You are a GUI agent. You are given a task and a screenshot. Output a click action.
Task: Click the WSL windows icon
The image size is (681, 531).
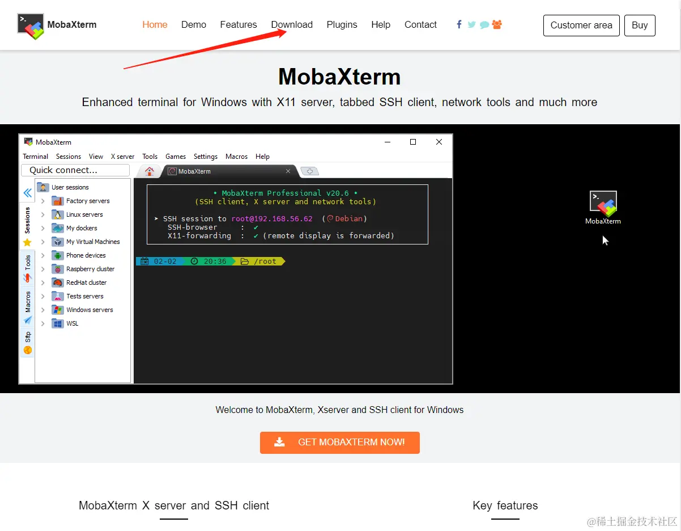pyautogui.click(x=57, y=323)
